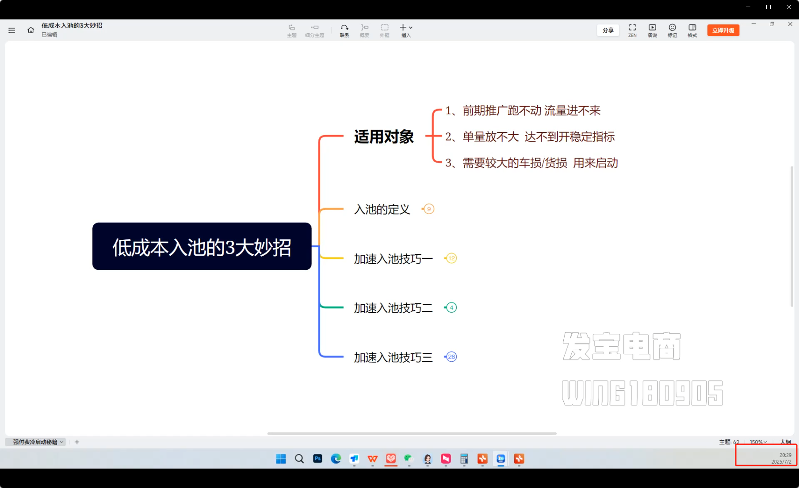Click the 分享 share button

click(x=608, y=30)
